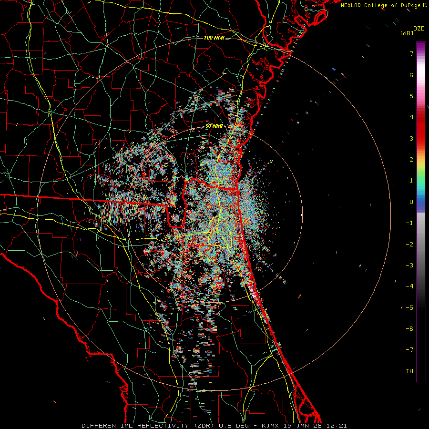Click the 7 dB scale value

(411, 53)
